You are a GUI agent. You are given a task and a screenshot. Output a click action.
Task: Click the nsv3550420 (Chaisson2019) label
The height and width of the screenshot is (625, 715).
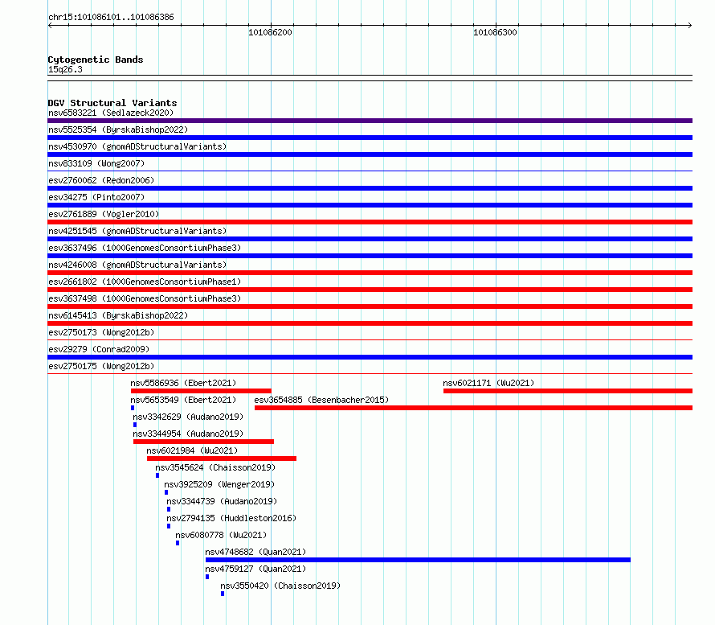(280, 586)
